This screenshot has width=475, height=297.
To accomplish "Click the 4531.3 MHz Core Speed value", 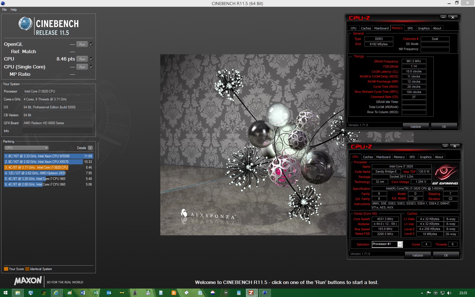I will coord(385,219).
